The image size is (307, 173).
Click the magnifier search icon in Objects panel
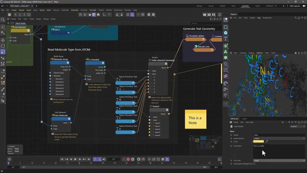click(x=295, y=18)
